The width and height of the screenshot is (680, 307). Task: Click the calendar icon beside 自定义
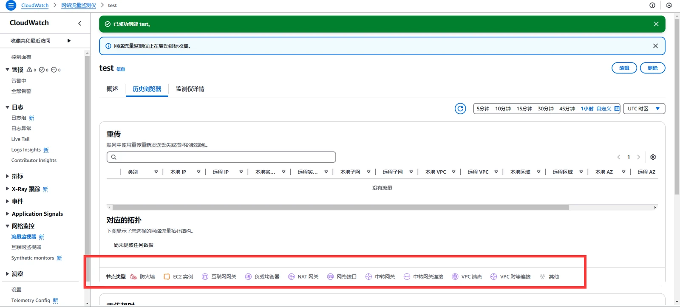click(617, 109)
